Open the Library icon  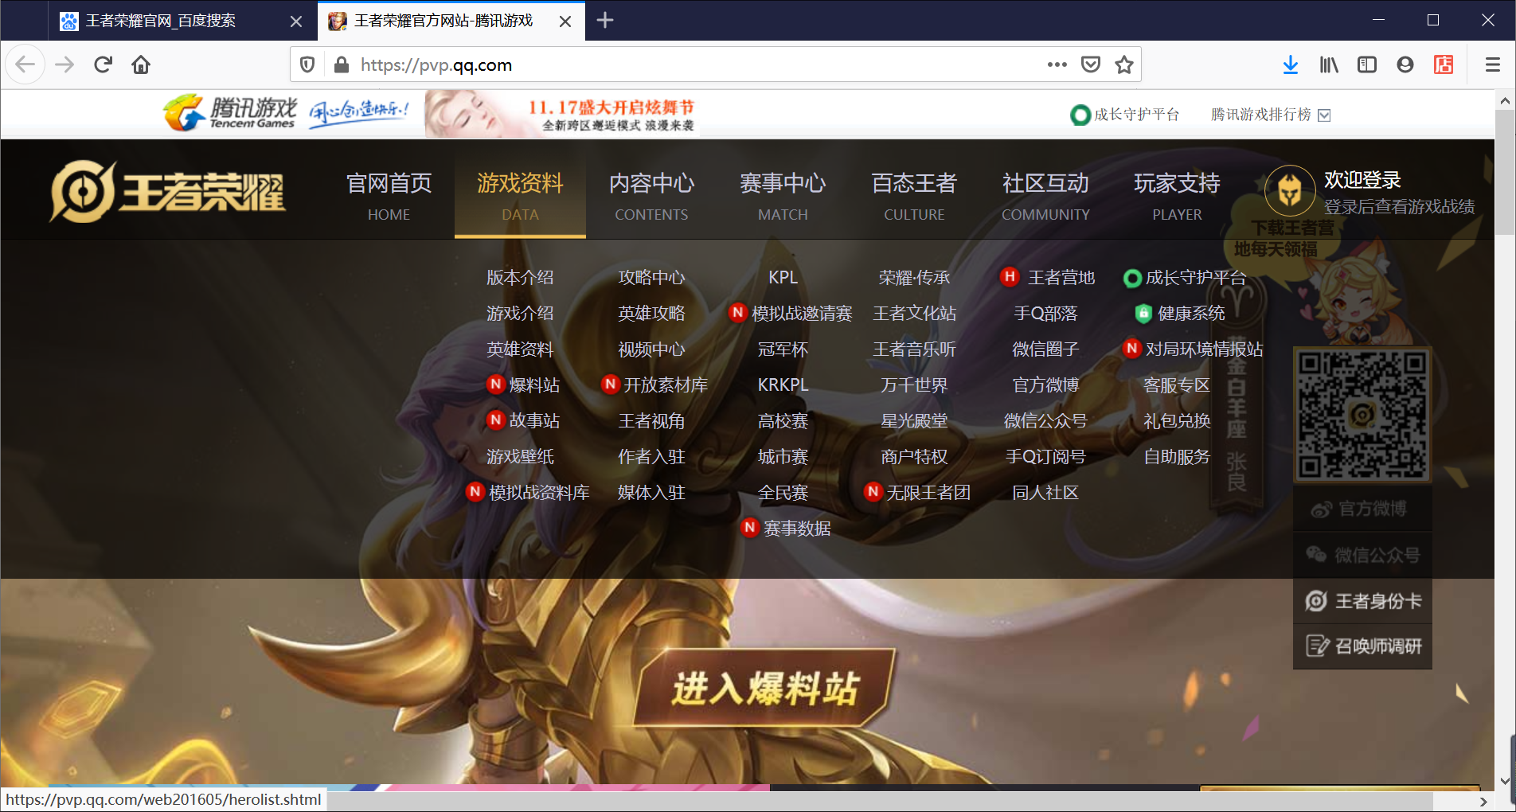pyautogui.click(x=1329, y=64)
